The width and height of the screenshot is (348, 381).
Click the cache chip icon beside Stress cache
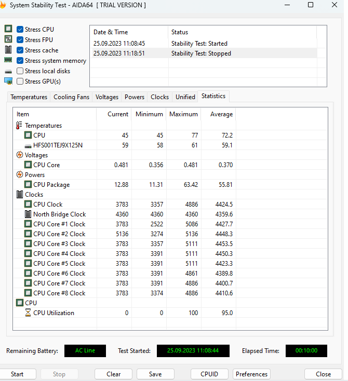point(8,49)
